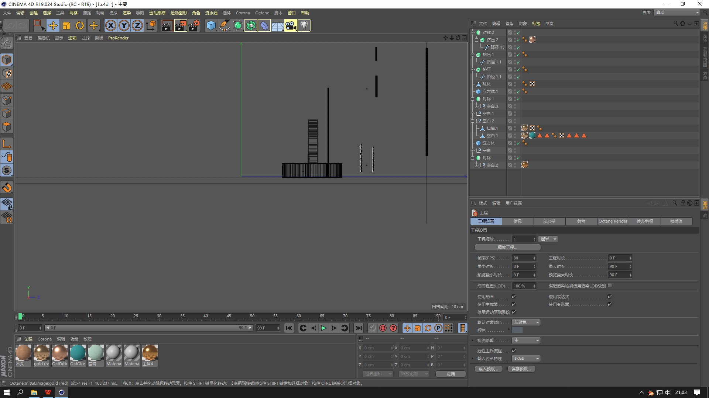Click the 载入预设 button
Viewport: 709px width, 398px height.
click(488, 369)
